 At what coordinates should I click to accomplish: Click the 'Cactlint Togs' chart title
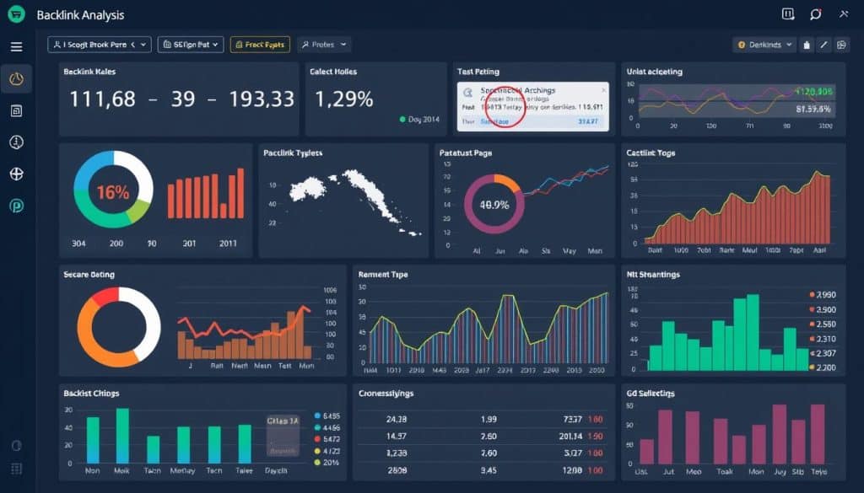(x=651, y=153)
